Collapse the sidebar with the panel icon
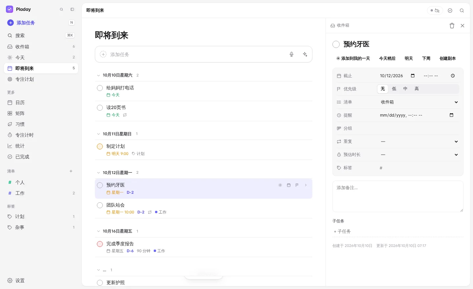This screenshot has height=289, width=473. tap(72, 10)
